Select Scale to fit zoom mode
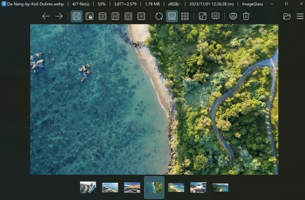 128,16
